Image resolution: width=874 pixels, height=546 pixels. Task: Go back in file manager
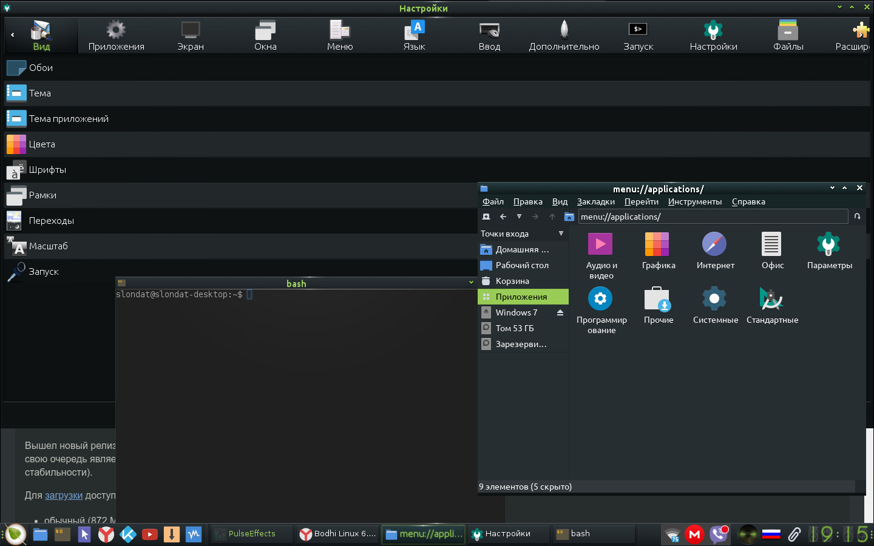pyautogui.click(x=503, y=217)
